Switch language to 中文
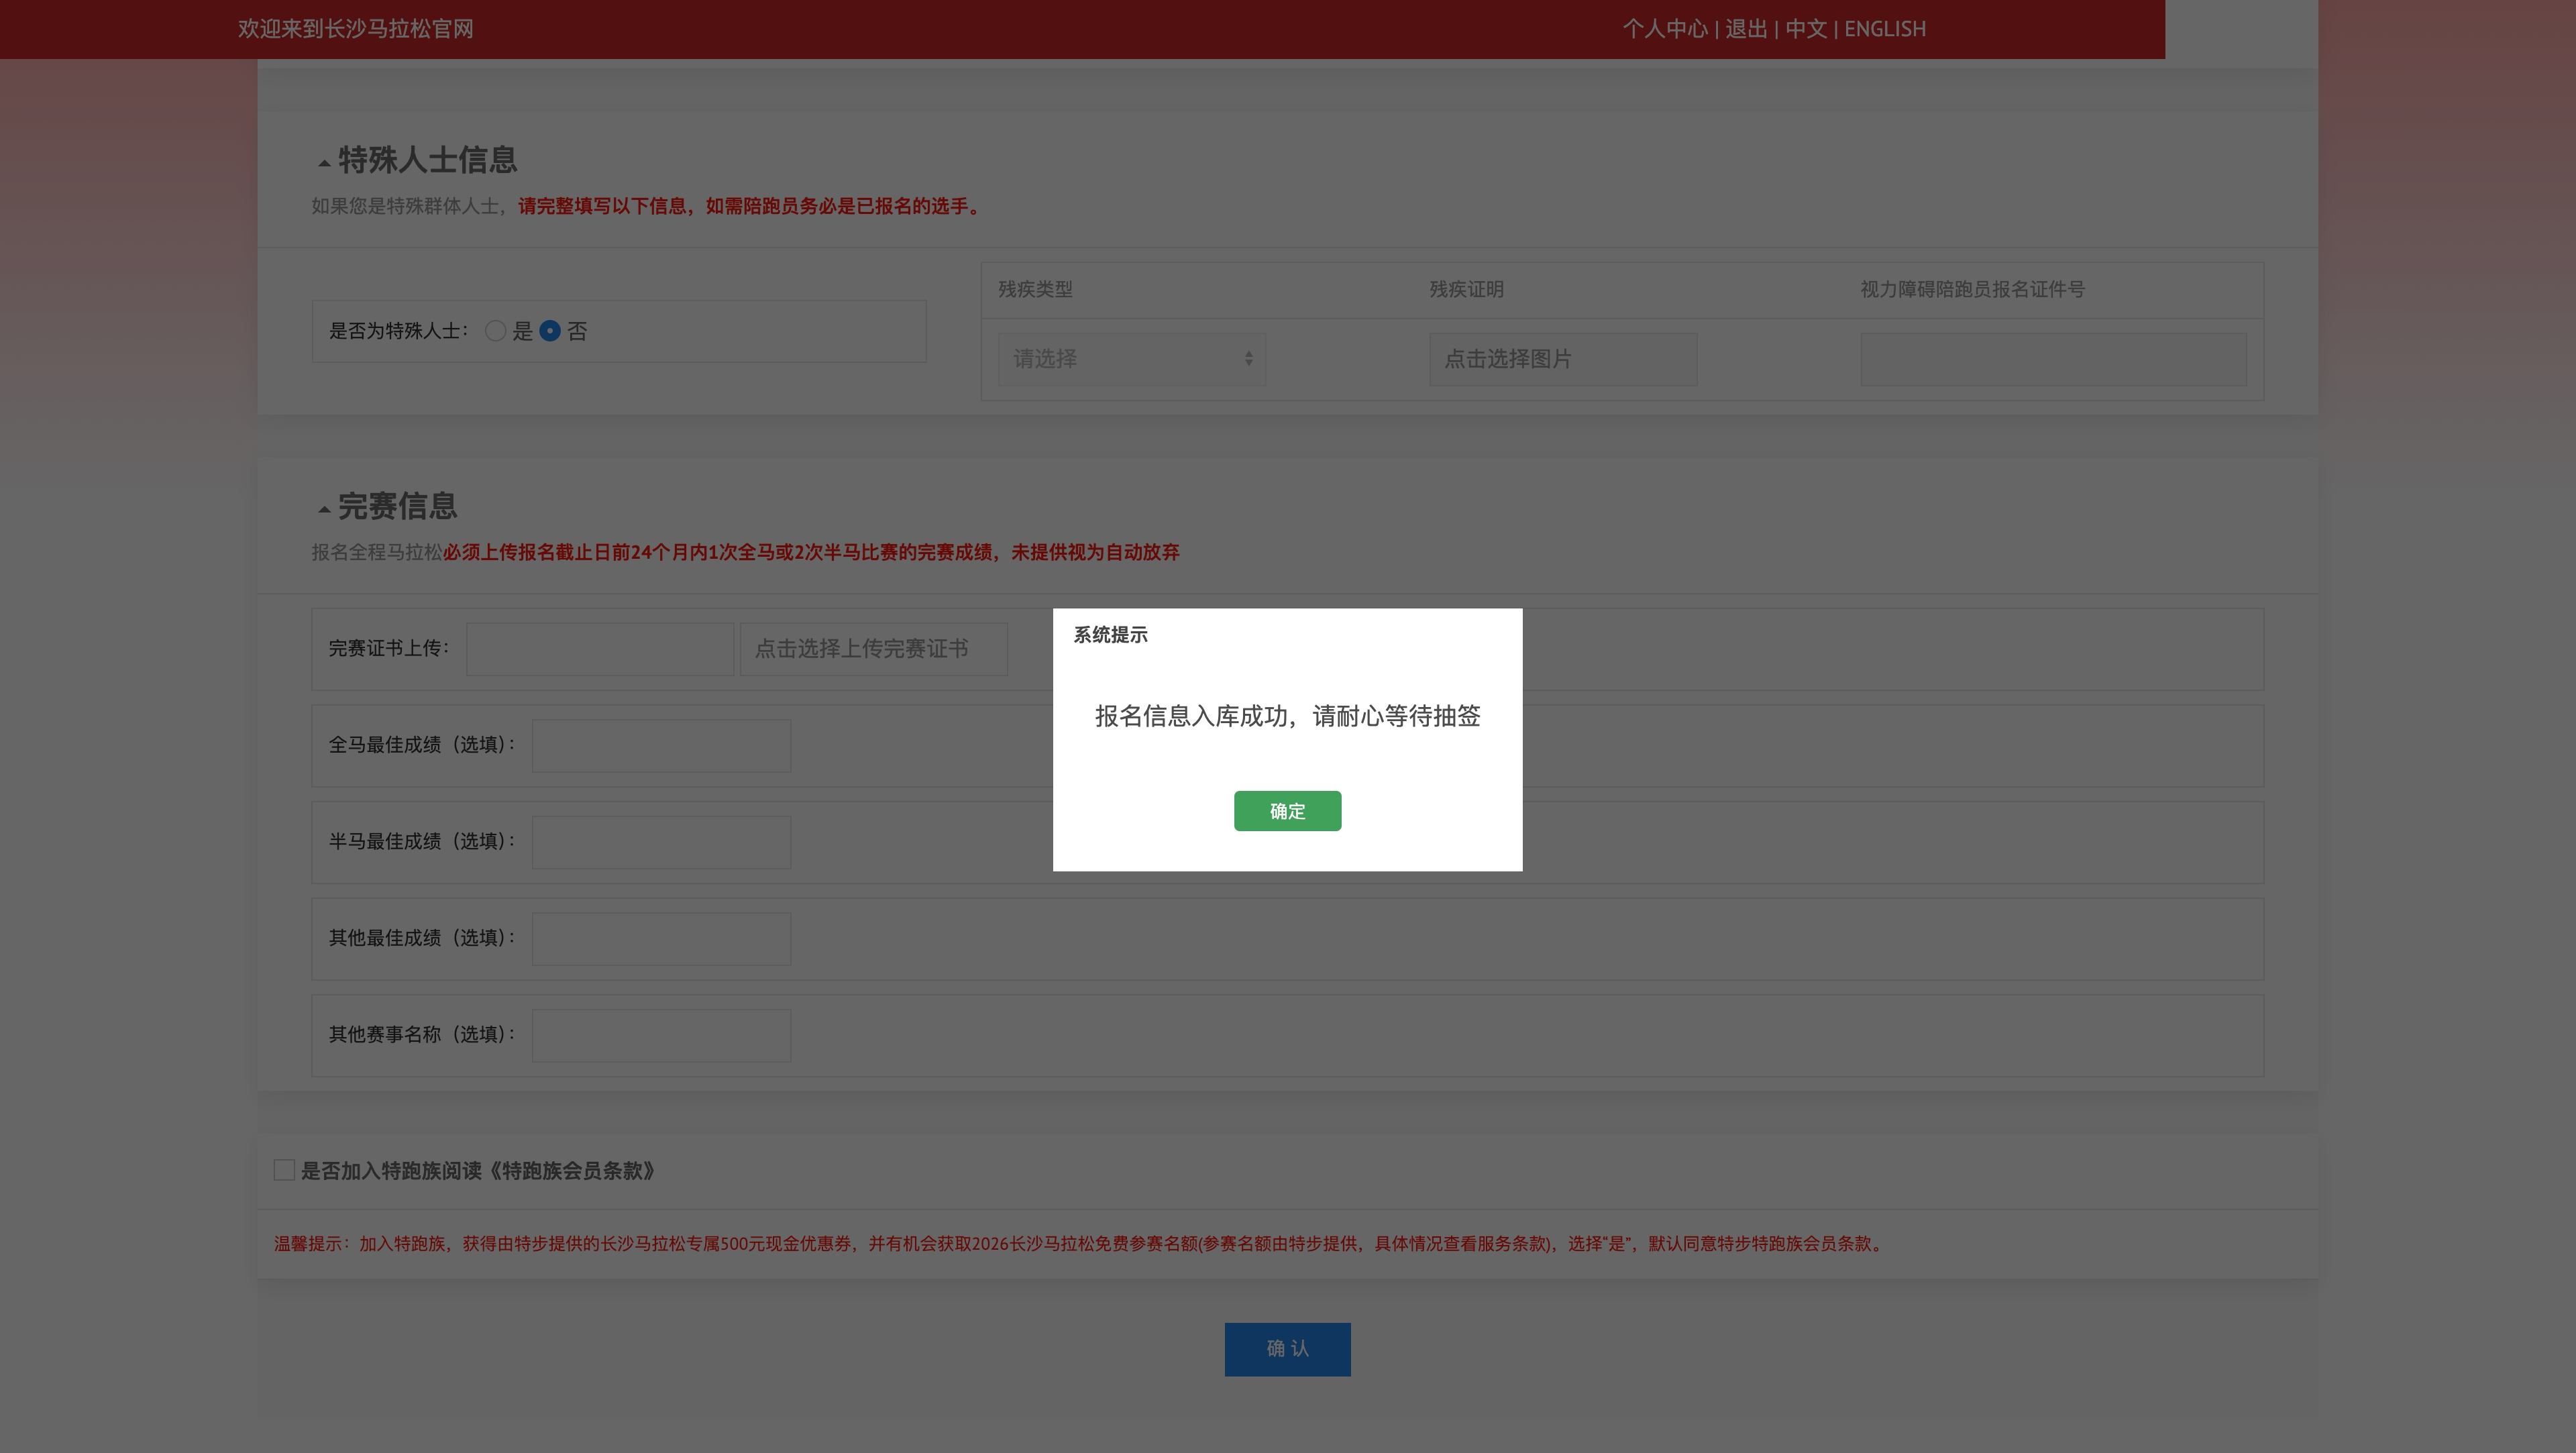 click(1806, 29)
